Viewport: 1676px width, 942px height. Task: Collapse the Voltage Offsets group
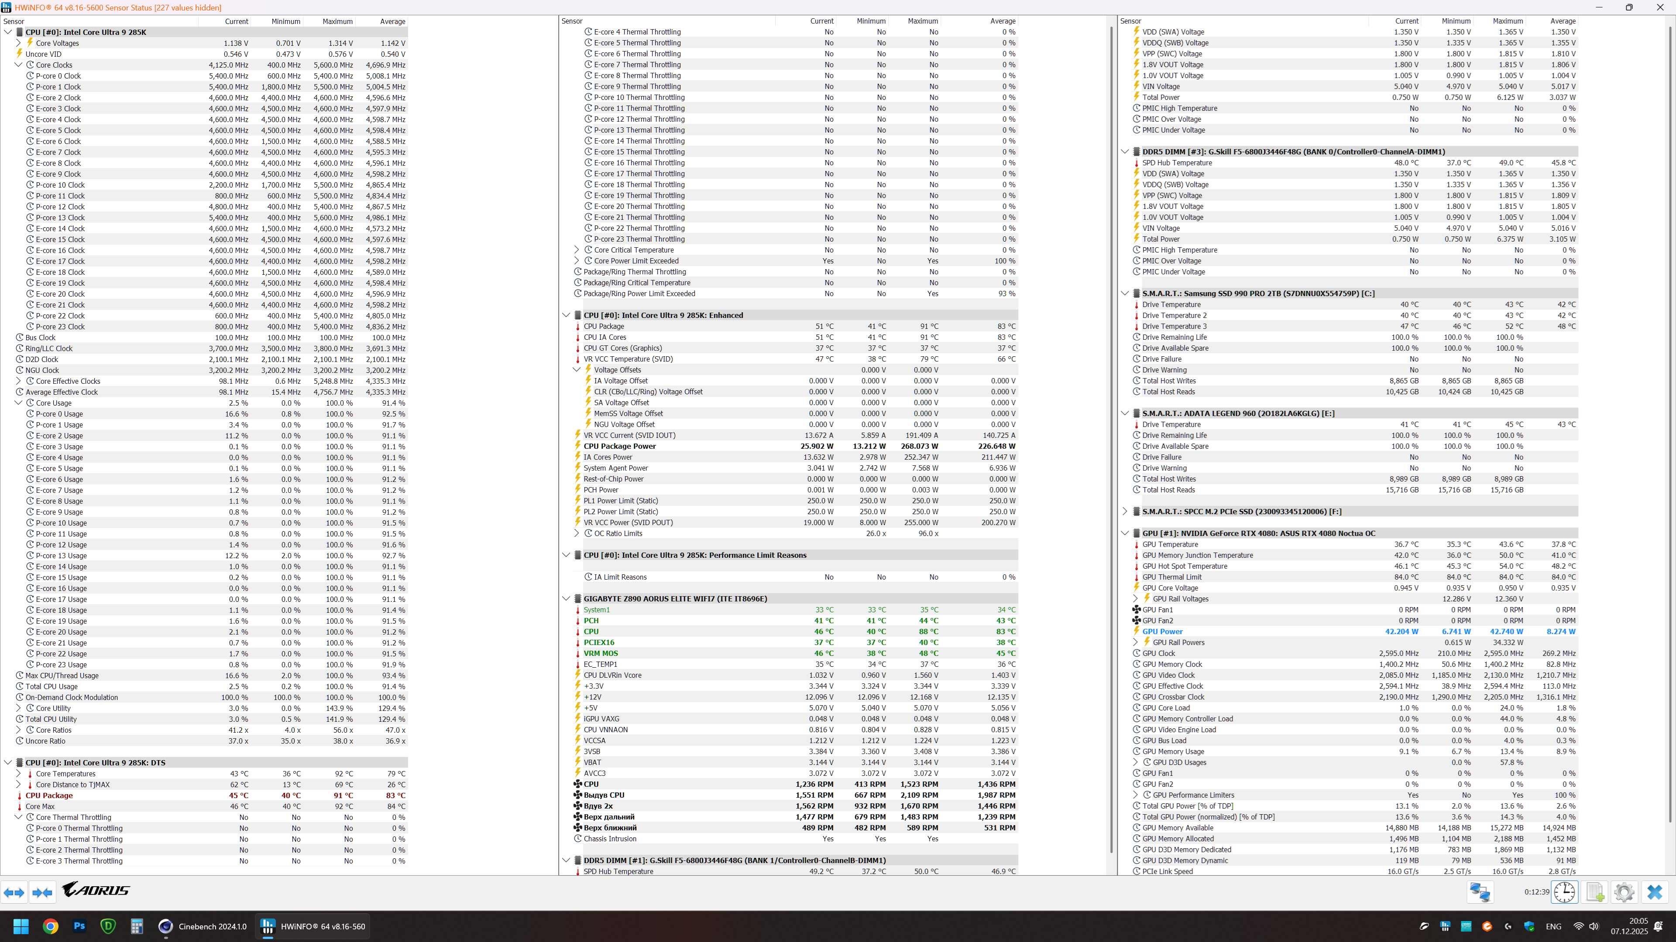point(577,370)
